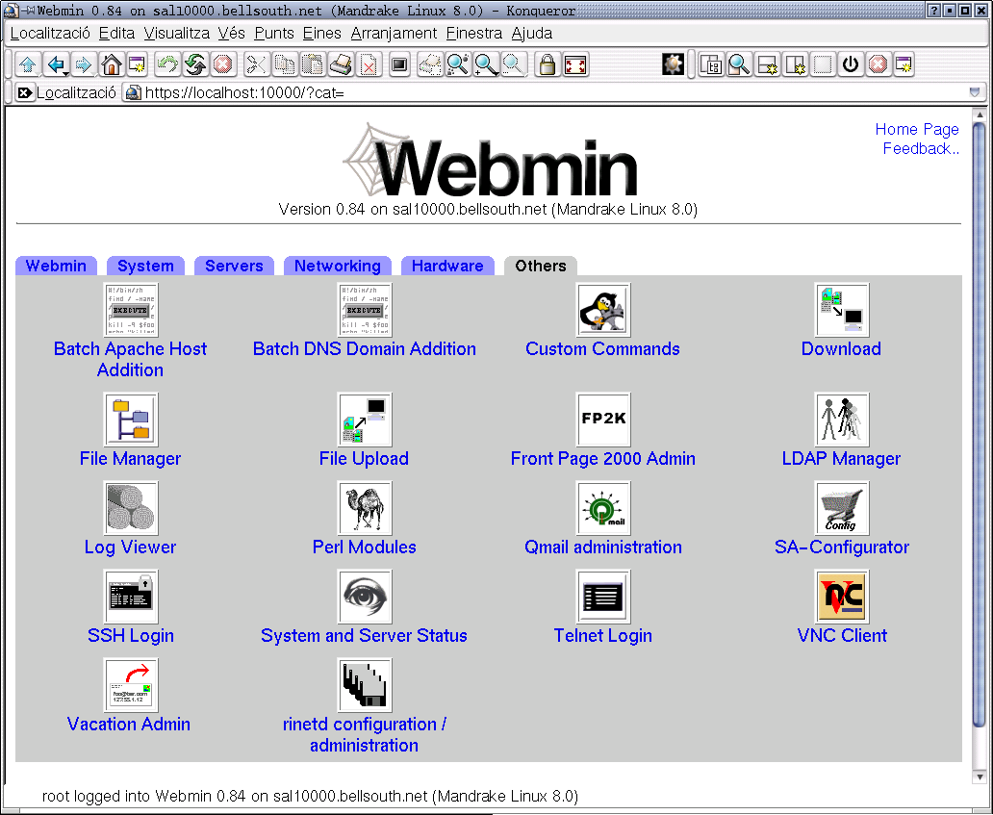This screenshot has height=815, width=993.
Task: Open the SSH Login terminal icon
Action: click(x=131, y=597)
